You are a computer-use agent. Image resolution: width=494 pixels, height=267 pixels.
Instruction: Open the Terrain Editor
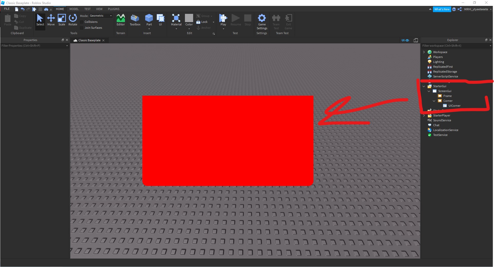[x=120, y=19]
